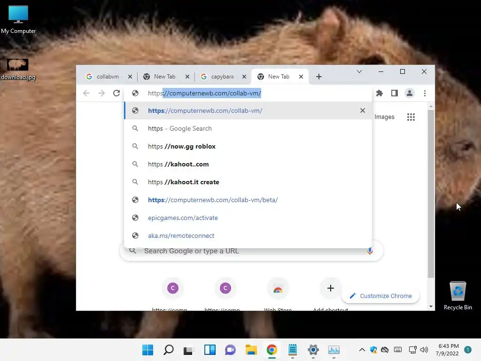481x361 pixels.
Task: Click the browser forward arrow
Action: [x=101, y=93]
